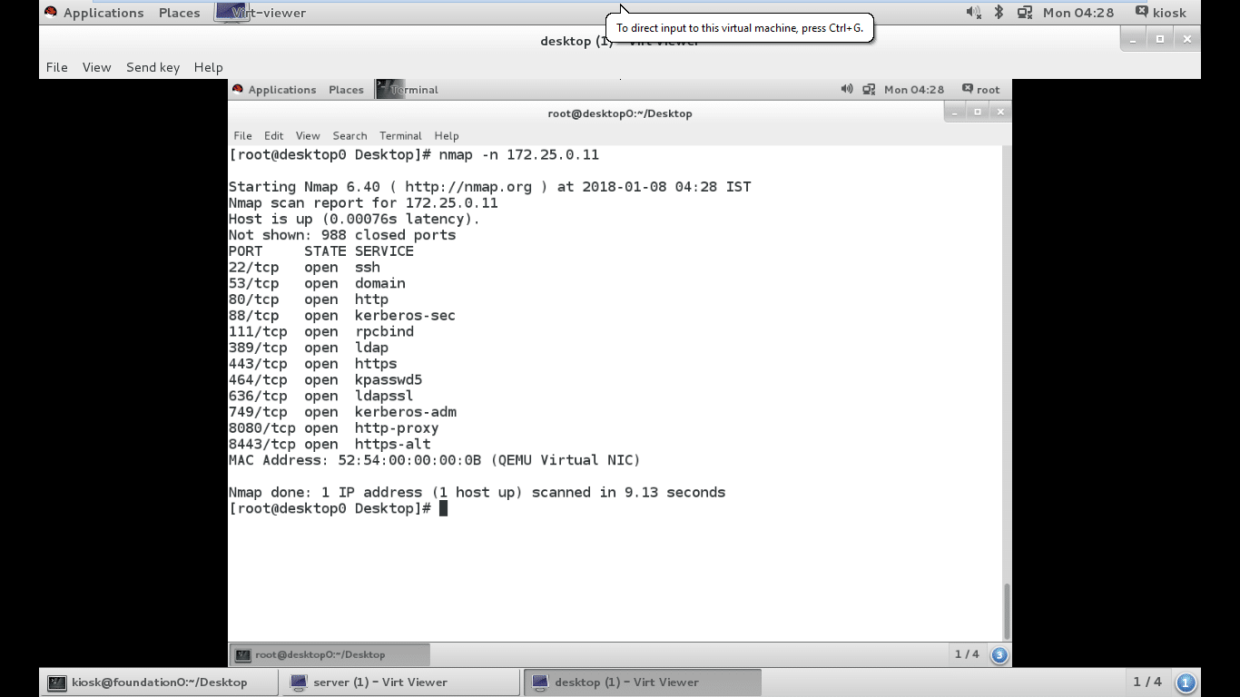Click the guest panel volume icon

tap(847, 90)
